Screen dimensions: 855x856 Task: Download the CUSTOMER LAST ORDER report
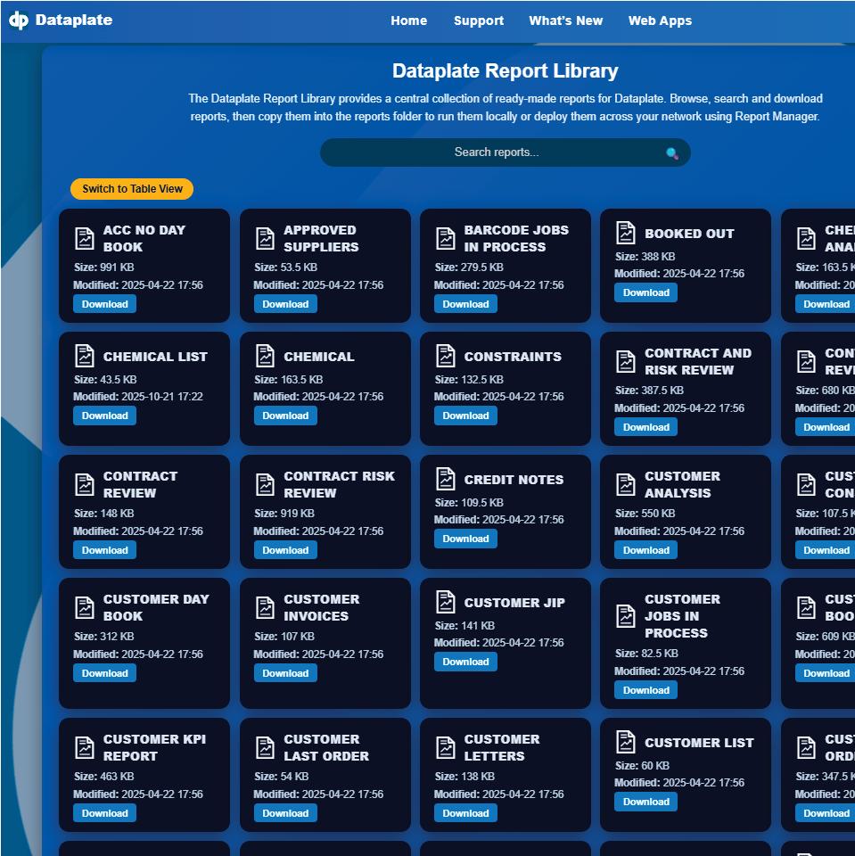pos(285,813)
